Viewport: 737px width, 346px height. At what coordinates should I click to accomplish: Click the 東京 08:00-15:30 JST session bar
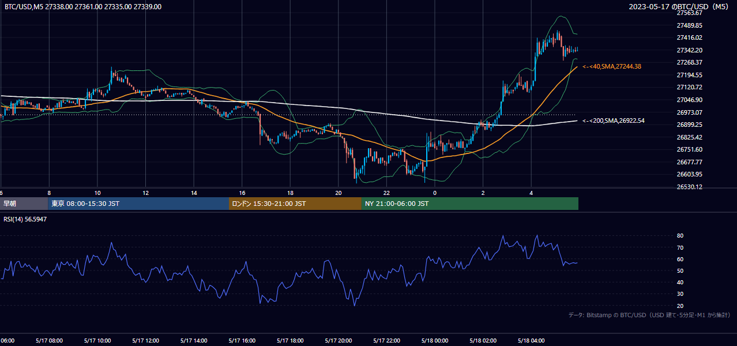(x=138, y=204)
